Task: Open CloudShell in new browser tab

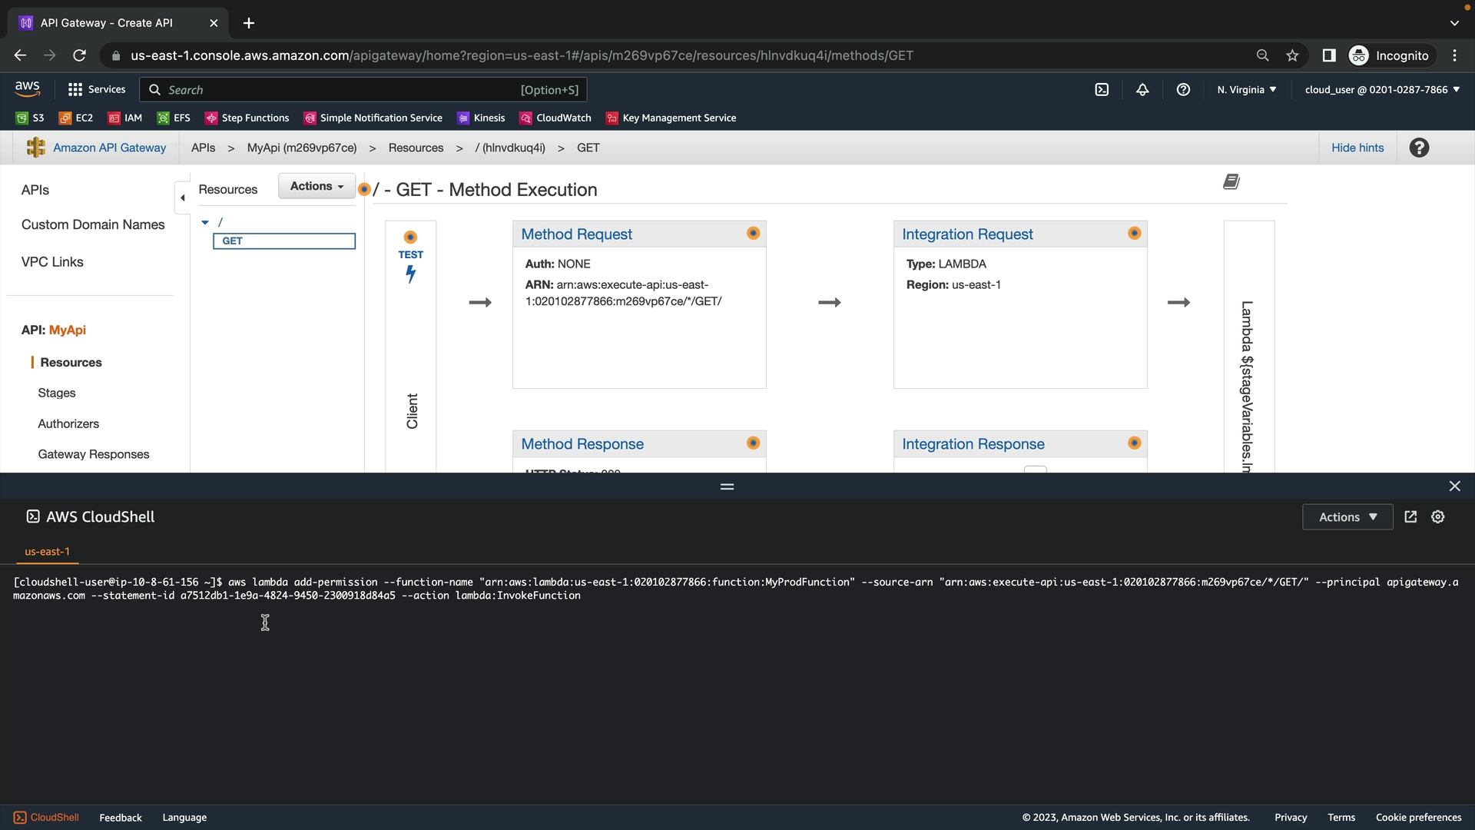Action: [x=1410, y=517]
